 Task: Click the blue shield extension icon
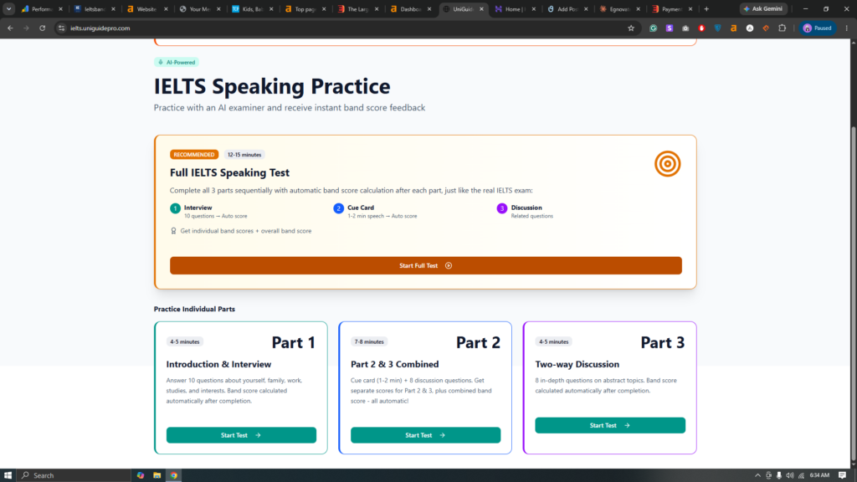click(x=717, y=28)
